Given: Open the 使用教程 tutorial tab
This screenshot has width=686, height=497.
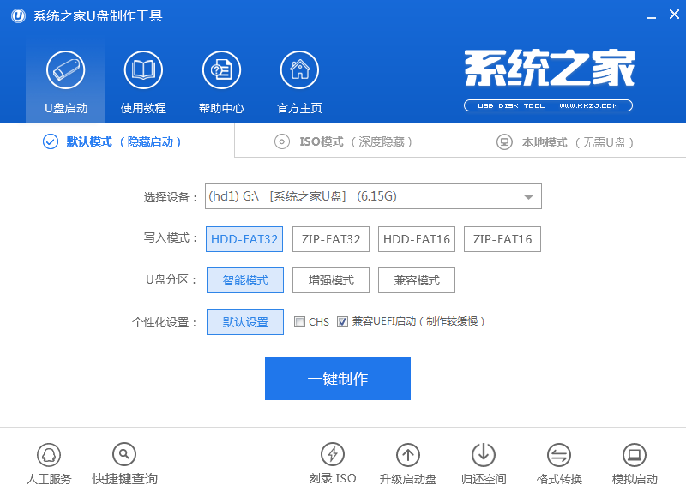Looking at the screenshot, I should (143, 77).
